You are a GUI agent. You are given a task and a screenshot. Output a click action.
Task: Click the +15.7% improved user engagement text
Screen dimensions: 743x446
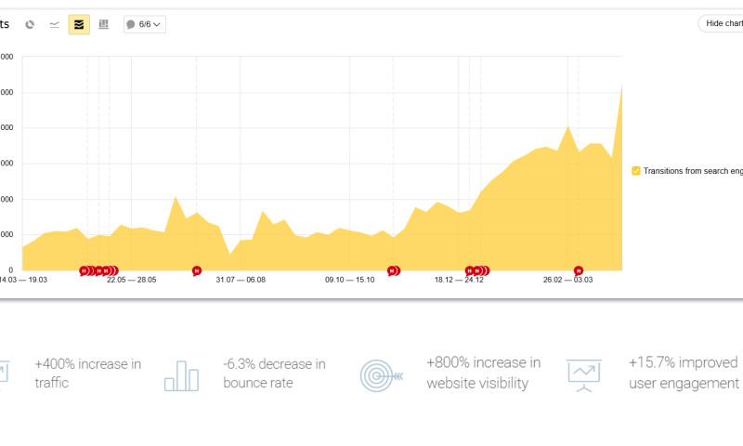683,373
